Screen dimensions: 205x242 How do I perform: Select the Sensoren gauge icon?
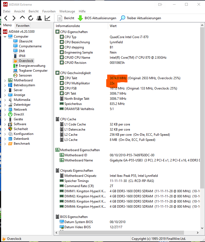[15, 75]
